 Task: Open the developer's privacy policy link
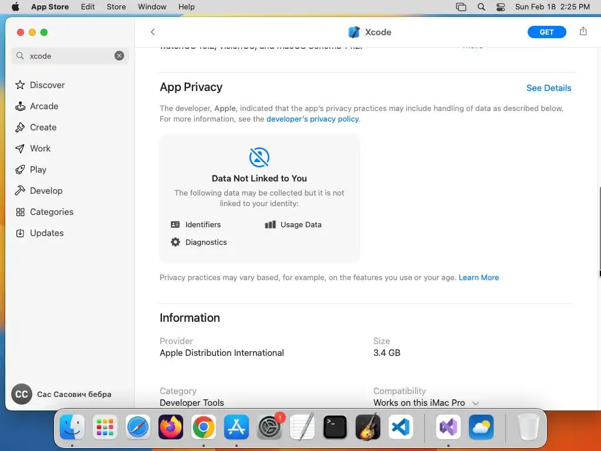[312, 119]
